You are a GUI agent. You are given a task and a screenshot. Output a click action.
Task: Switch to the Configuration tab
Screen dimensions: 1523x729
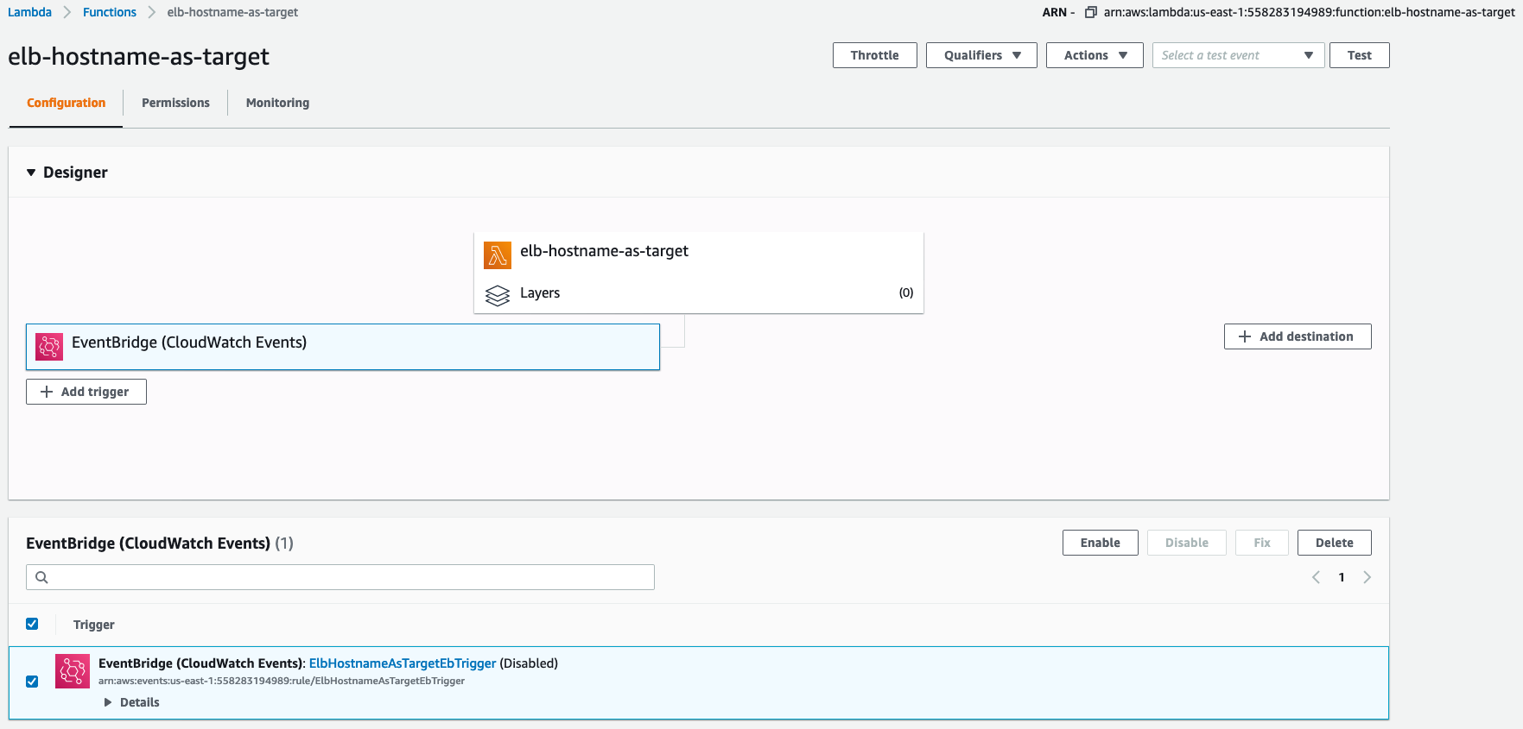pyautogui.click(x=66, y=103)
